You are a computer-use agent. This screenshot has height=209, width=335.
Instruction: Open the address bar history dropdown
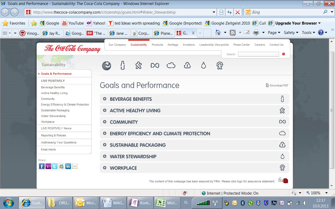[x=214, y=12]
